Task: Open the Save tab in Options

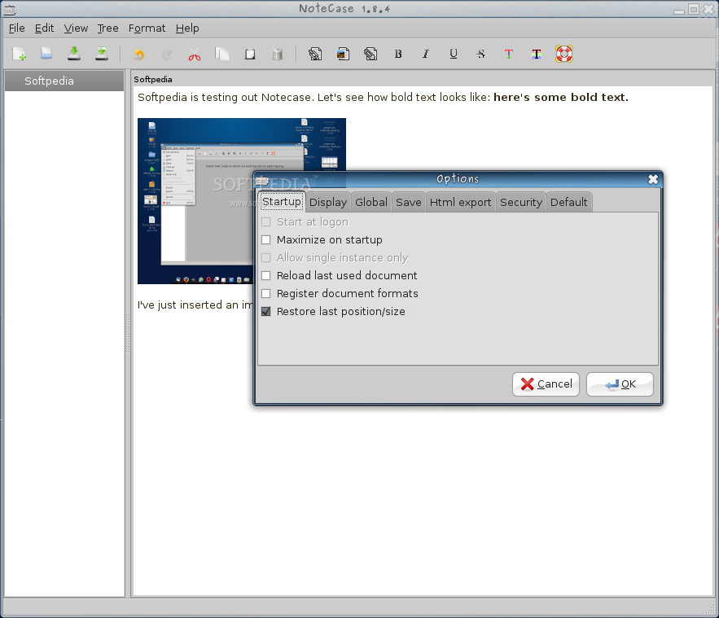Action: (409, 202)
